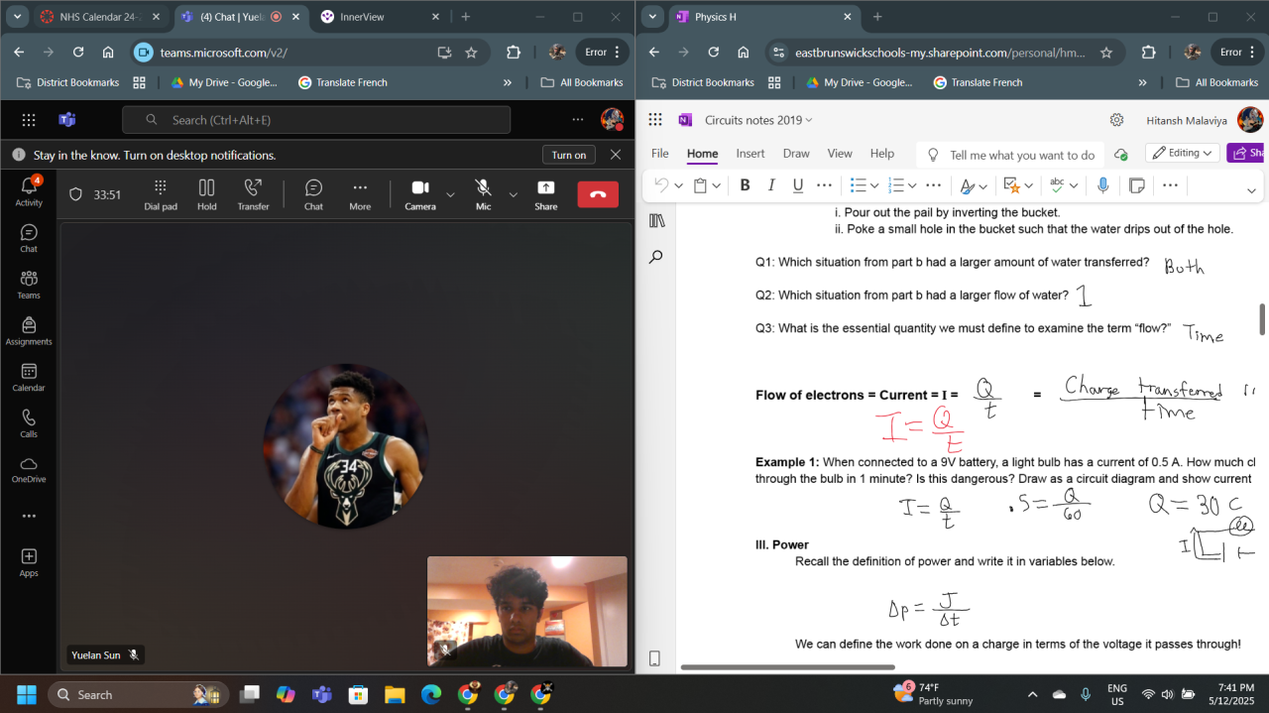
Task: Open the Insert ribbon tab
Action: coord(750,154)
